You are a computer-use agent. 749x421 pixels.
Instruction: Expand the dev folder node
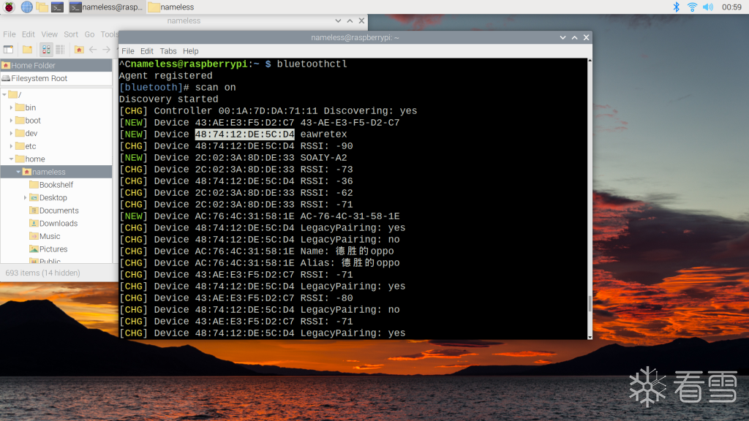point(11,133)
